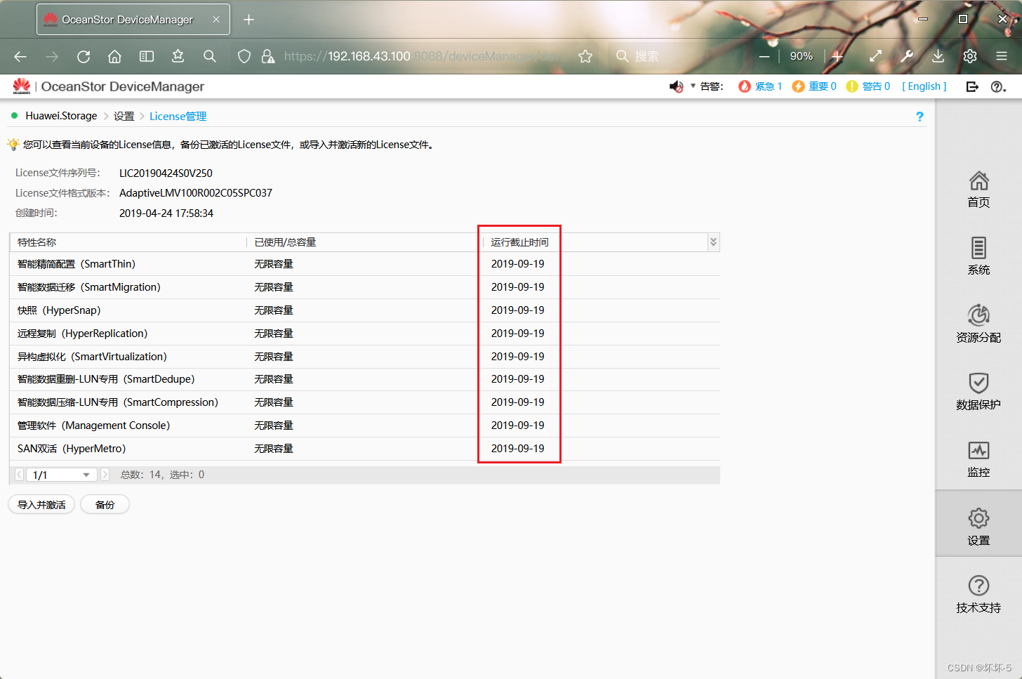
Task: Click zoom level 90% indicator
Action: coord(801,56)
